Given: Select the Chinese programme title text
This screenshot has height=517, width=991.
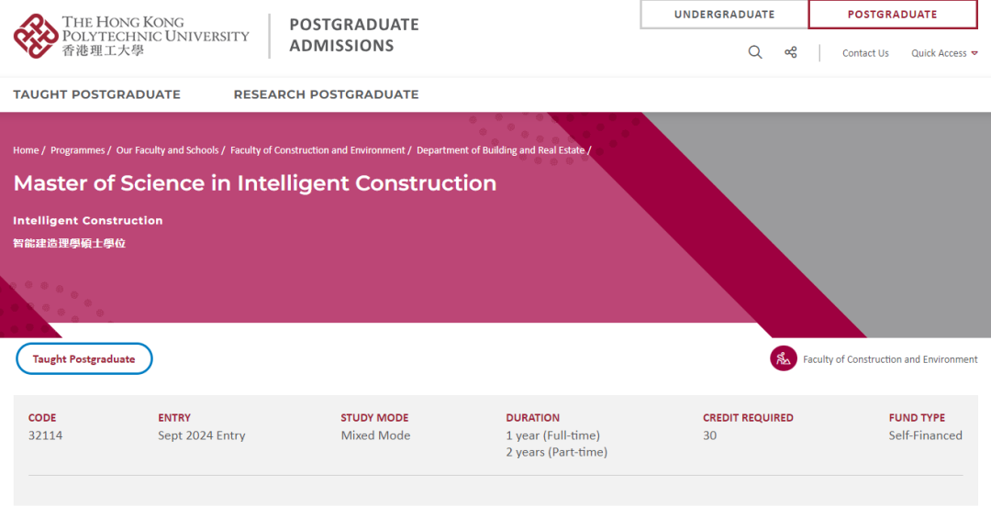Looking at the screenshot, I should [70, 243].
